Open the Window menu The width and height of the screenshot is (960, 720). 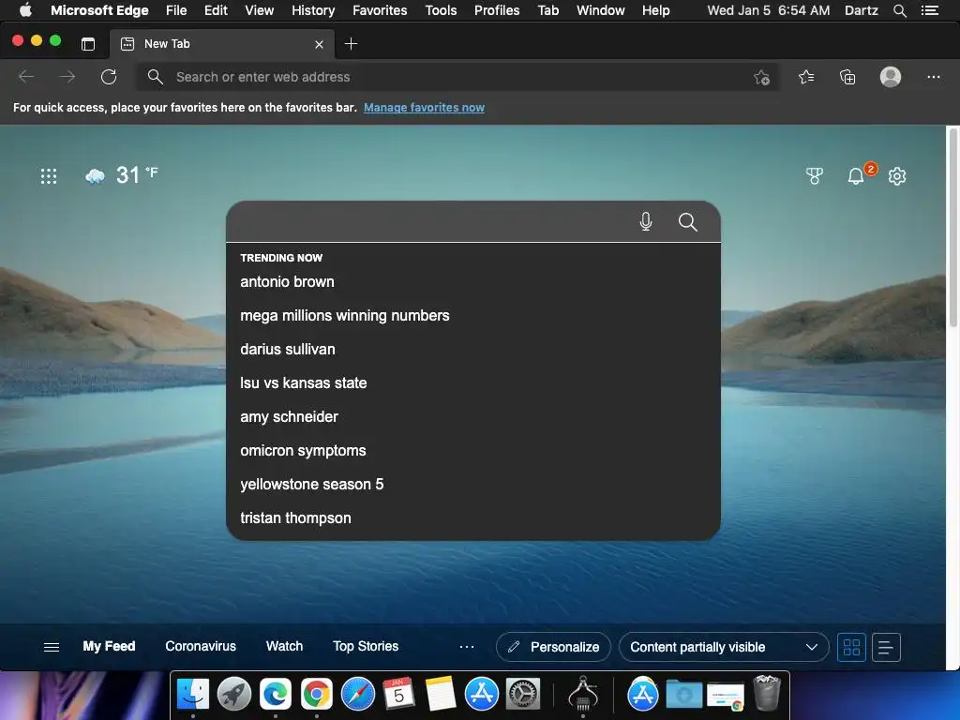click(601, 10)
